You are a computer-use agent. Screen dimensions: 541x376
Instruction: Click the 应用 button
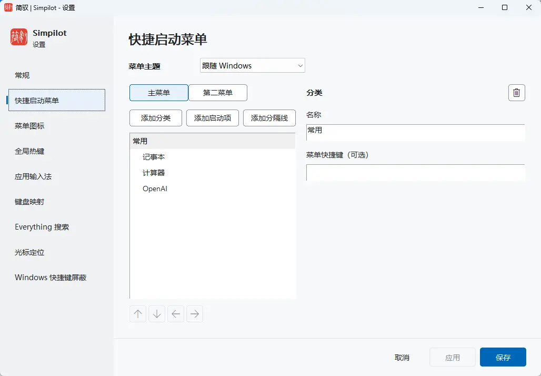coord(453,358)
